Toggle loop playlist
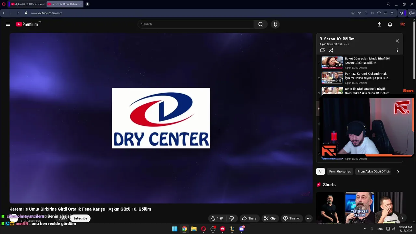This screenshot has width=416, height=234. tap(322, 50)
